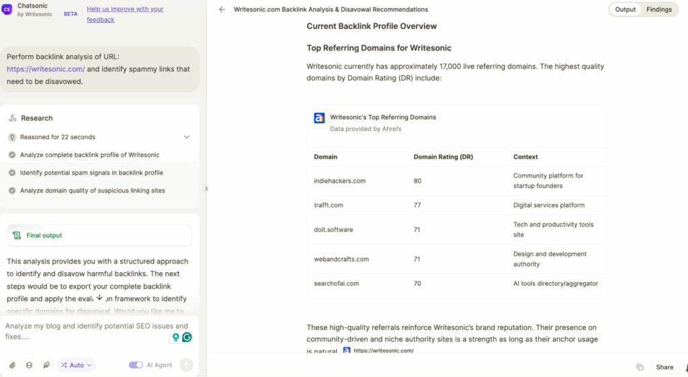The width and height of the screenshot is (688, 377).
Task: Click the indiehackers.com domain cell
Action: [x=339, y=181]
